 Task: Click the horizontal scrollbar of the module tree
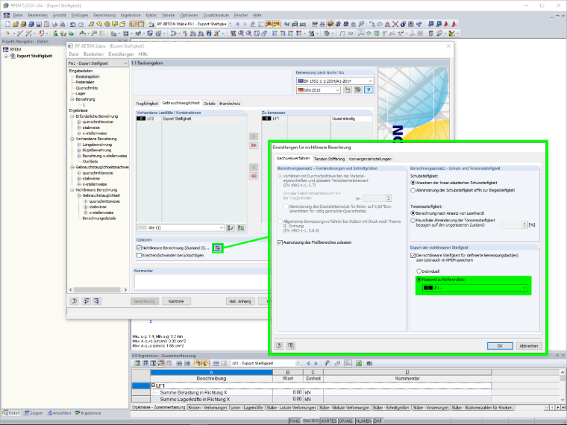(98, 290)
